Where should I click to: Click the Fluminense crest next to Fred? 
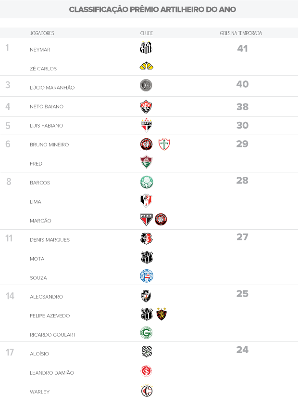[x=146, y=162]
